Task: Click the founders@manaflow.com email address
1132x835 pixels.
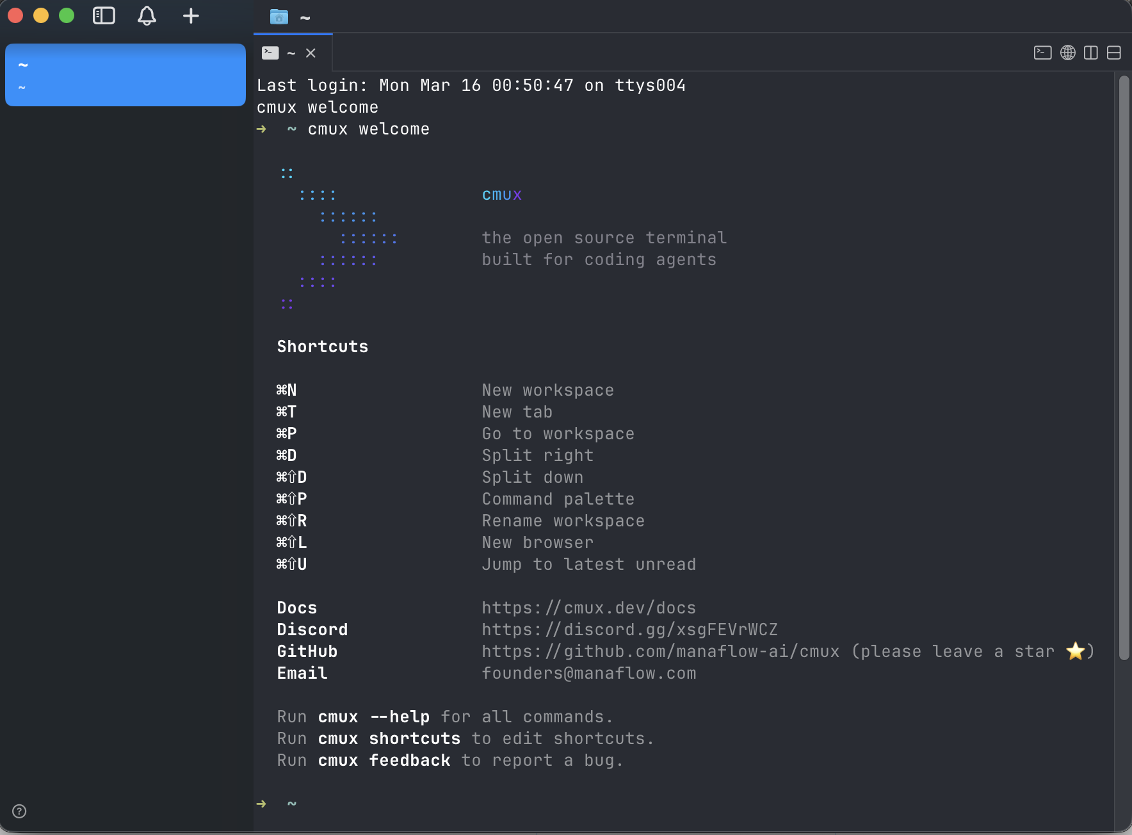Action: pyautogui.click(x=589, y=673)
